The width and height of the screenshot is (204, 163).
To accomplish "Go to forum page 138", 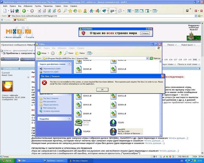I will coord(180,60).
